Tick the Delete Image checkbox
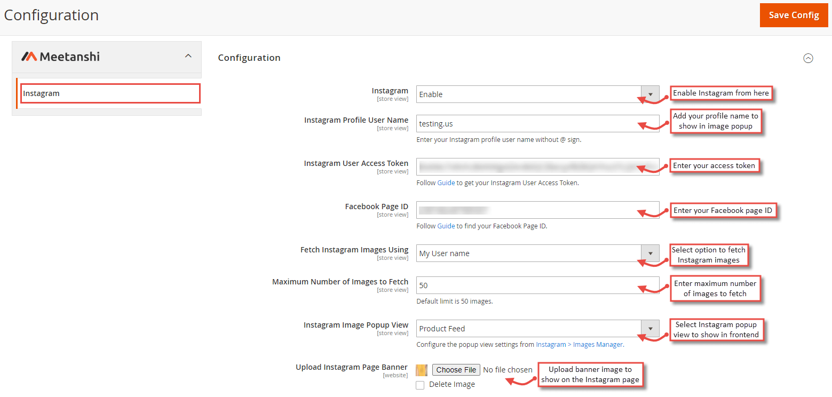This screenshot has height=397, width=832. pyautogui.click(x=420, y=385)
